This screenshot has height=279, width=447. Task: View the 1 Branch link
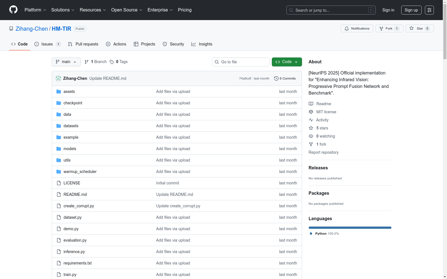pos(96,62)
